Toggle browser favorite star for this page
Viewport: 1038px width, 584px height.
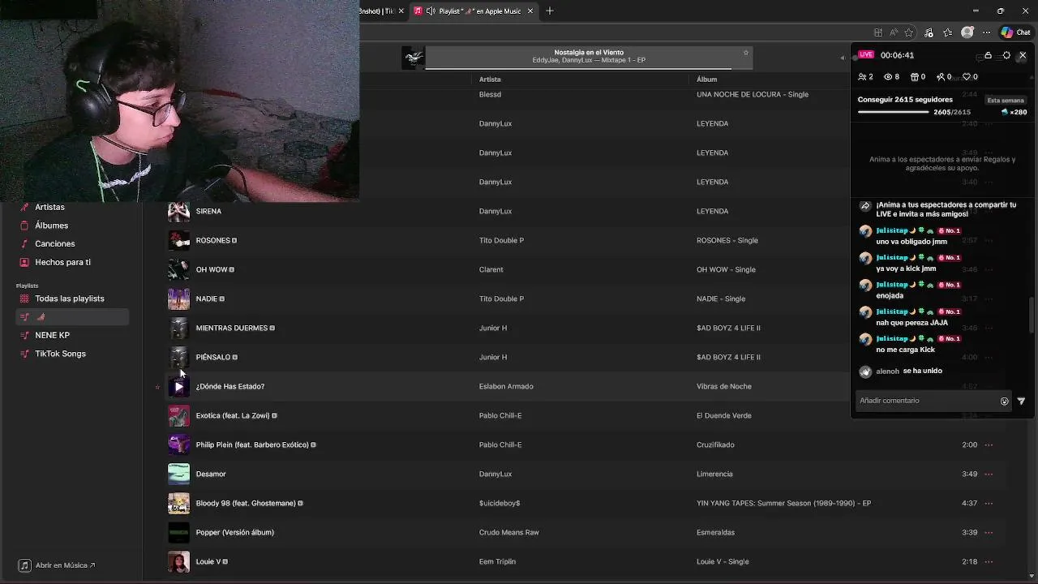[x=908, y=32]
